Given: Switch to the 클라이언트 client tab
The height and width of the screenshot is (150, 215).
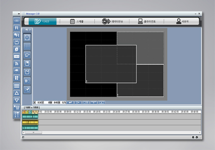Looking at the screenshot, I should click(146, 21).
